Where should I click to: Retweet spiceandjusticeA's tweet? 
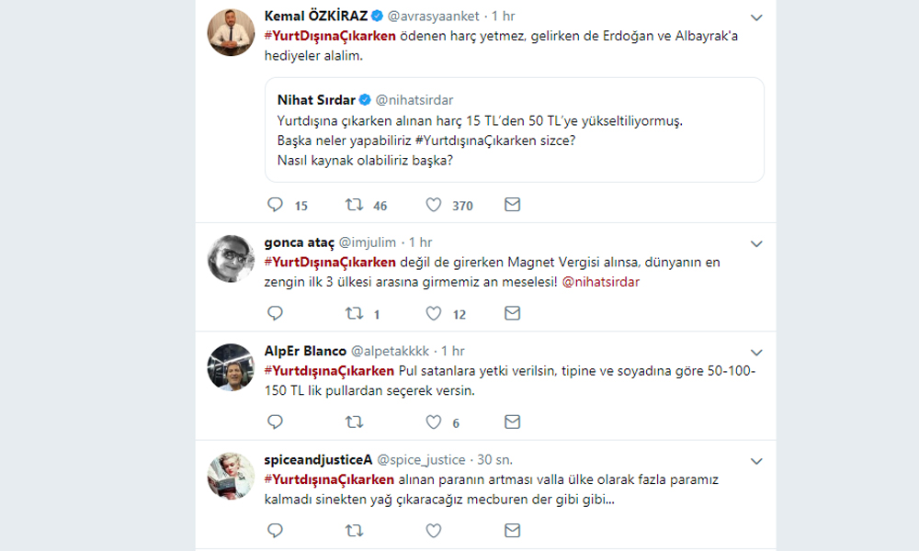(354, 531)
